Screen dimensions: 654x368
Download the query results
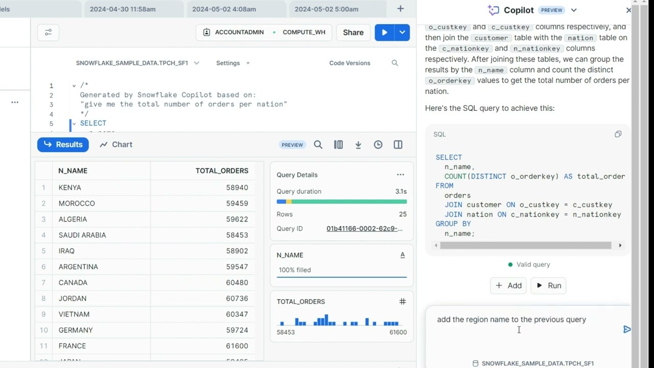[358, 145]
